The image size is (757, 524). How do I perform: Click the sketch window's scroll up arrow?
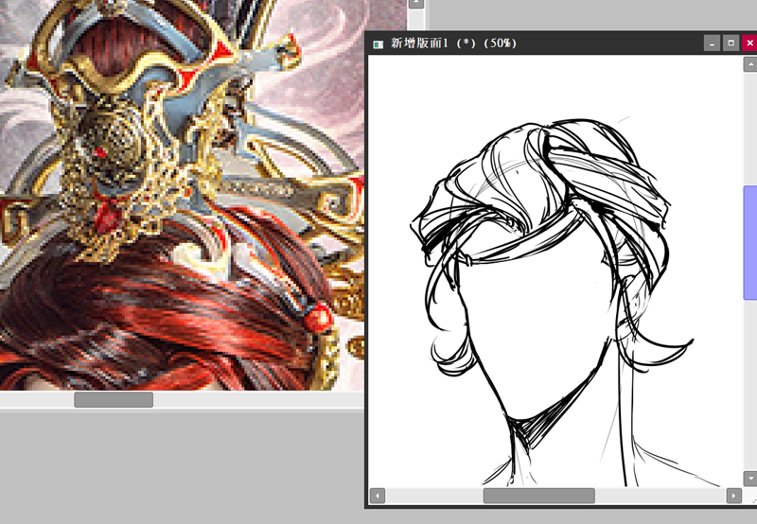(x=749, y=62)
